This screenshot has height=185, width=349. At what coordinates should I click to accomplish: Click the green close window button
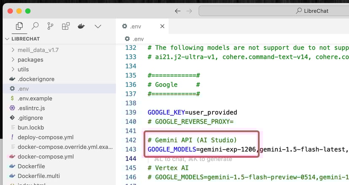click(x=28, y=11)
